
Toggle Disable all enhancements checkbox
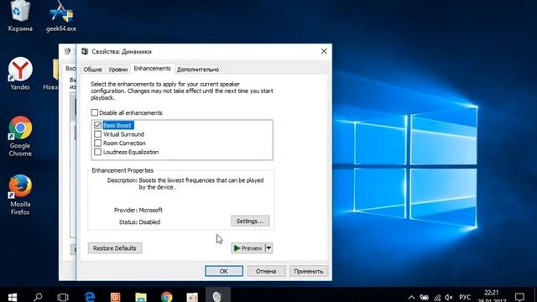[x=95, y=112]
